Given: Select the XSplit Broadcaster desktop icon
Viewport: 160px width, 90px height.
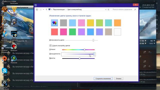Looking at the screenshot, I should tap(14, 36).
